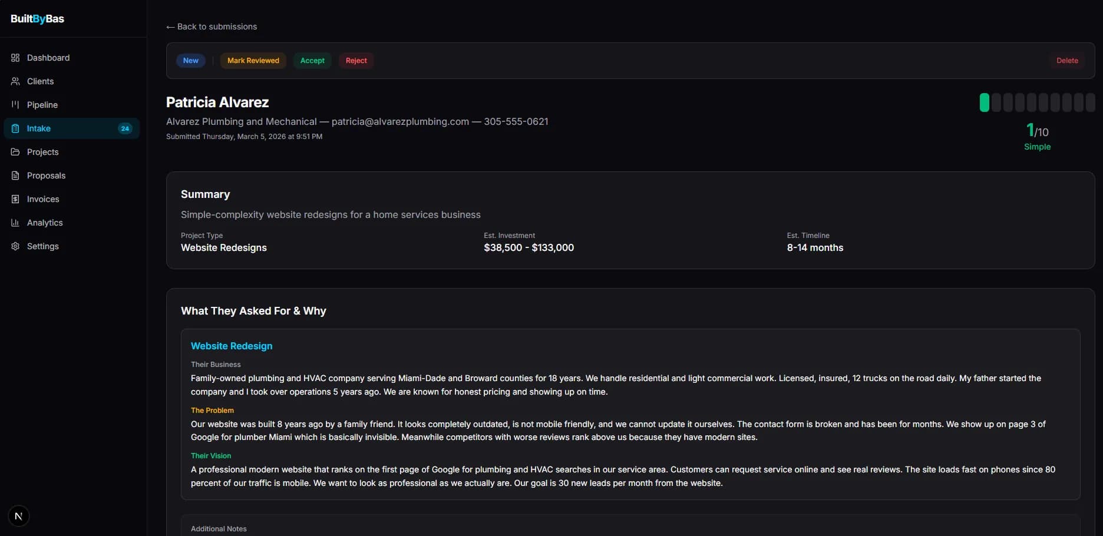Open the round N badge at bottom-left
This screenshot has width=1103, height=536.
pos(19,517)
